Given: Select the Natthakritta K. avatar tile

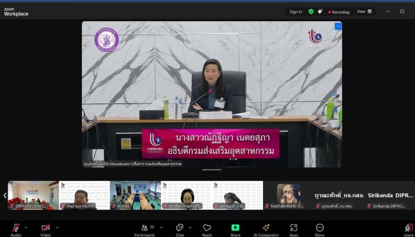Looking at the screenshot, I should [x=289, y=195].
